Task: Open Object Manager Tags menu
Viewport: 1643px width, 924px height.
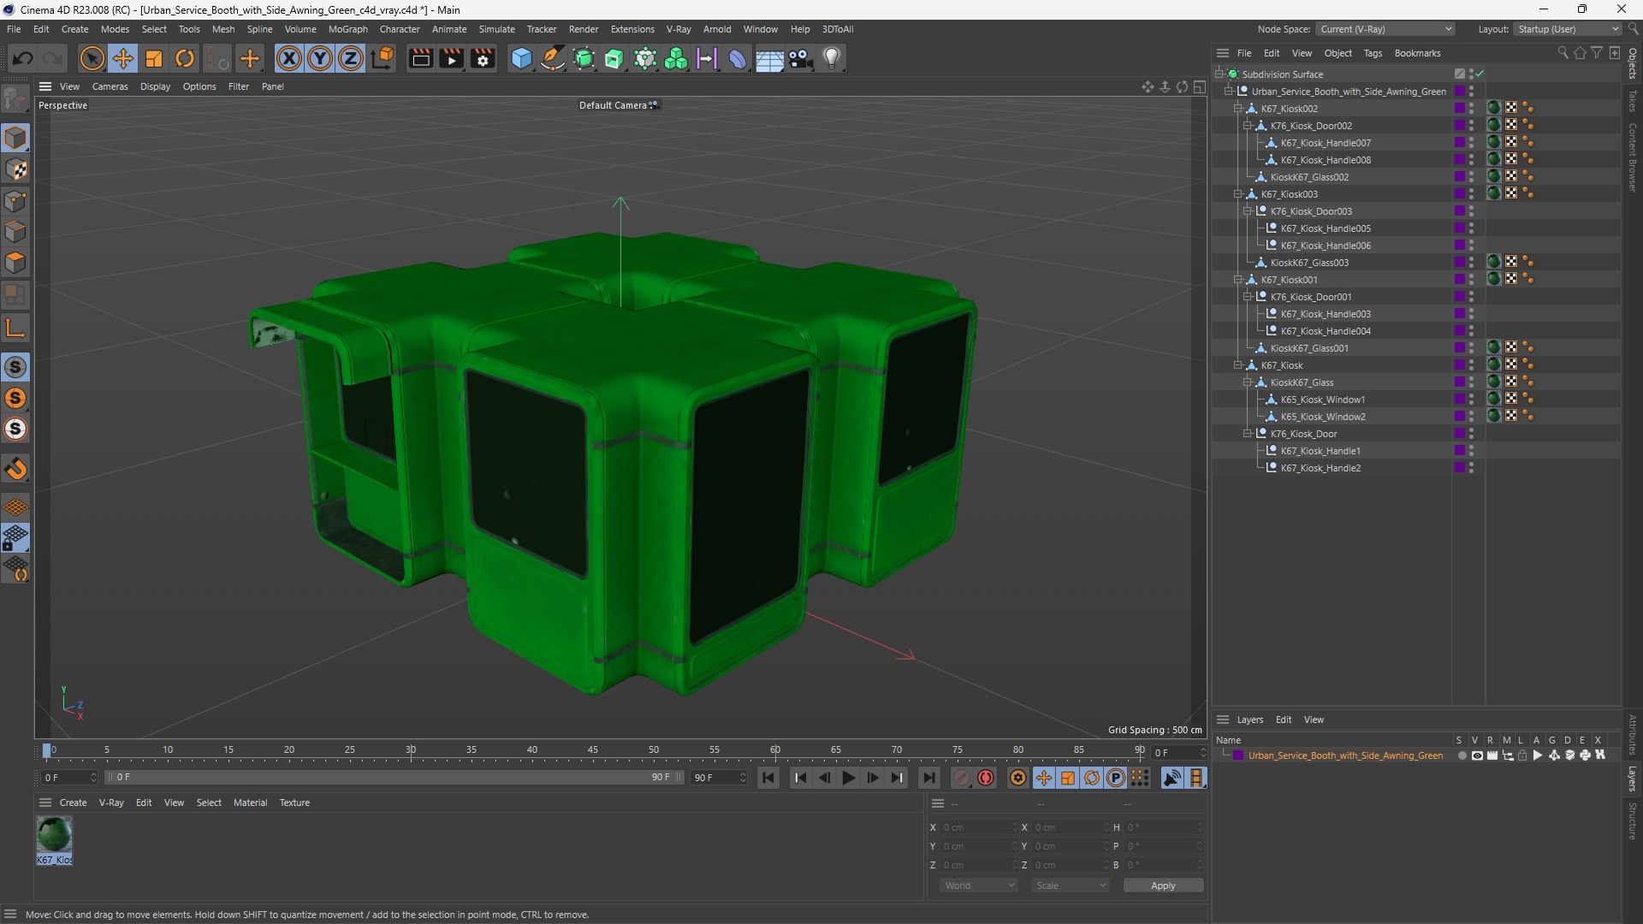Action: (1373, 53)
